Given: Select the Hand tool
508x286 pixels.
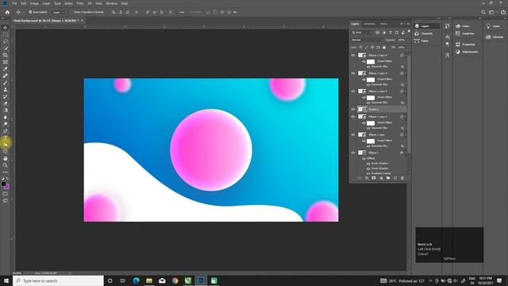Looking at the screenshot, I should click(6, 158).
